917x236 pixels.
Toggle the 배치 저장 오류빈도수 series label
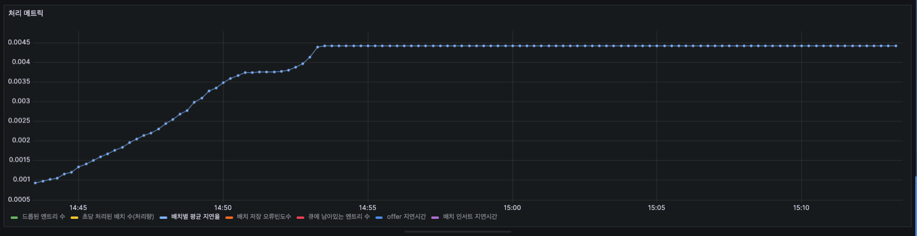(264, 217)
